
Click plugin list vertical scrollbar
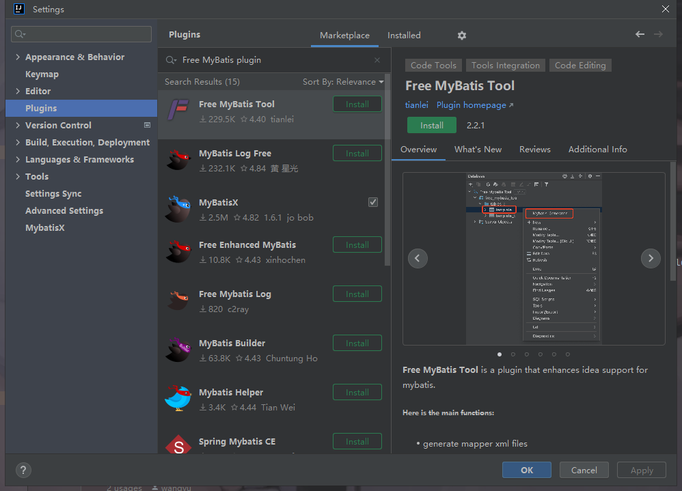pos(387,169)
